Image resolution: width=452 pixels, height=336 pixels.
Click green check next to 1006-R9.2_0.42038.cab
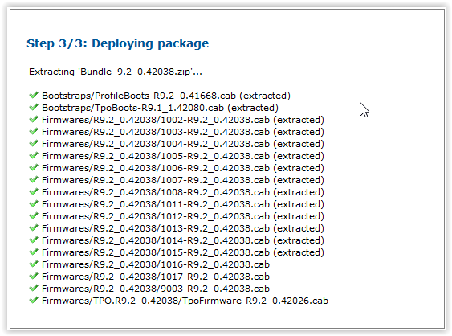tap(34, 167)
